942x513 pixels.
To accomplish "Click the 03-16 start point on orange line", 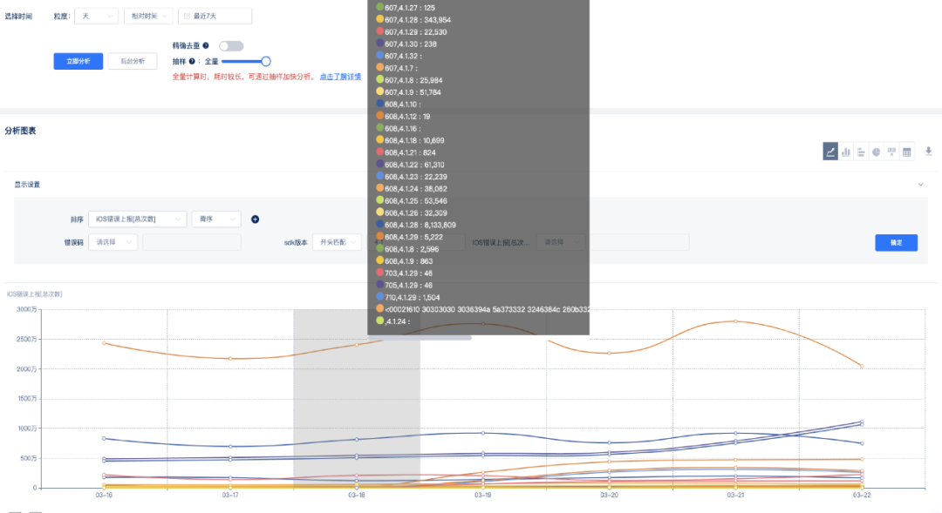I will 104,343.
